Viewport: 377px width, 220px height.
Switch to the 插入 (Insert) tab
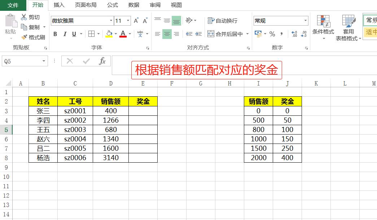coord(59,5)
